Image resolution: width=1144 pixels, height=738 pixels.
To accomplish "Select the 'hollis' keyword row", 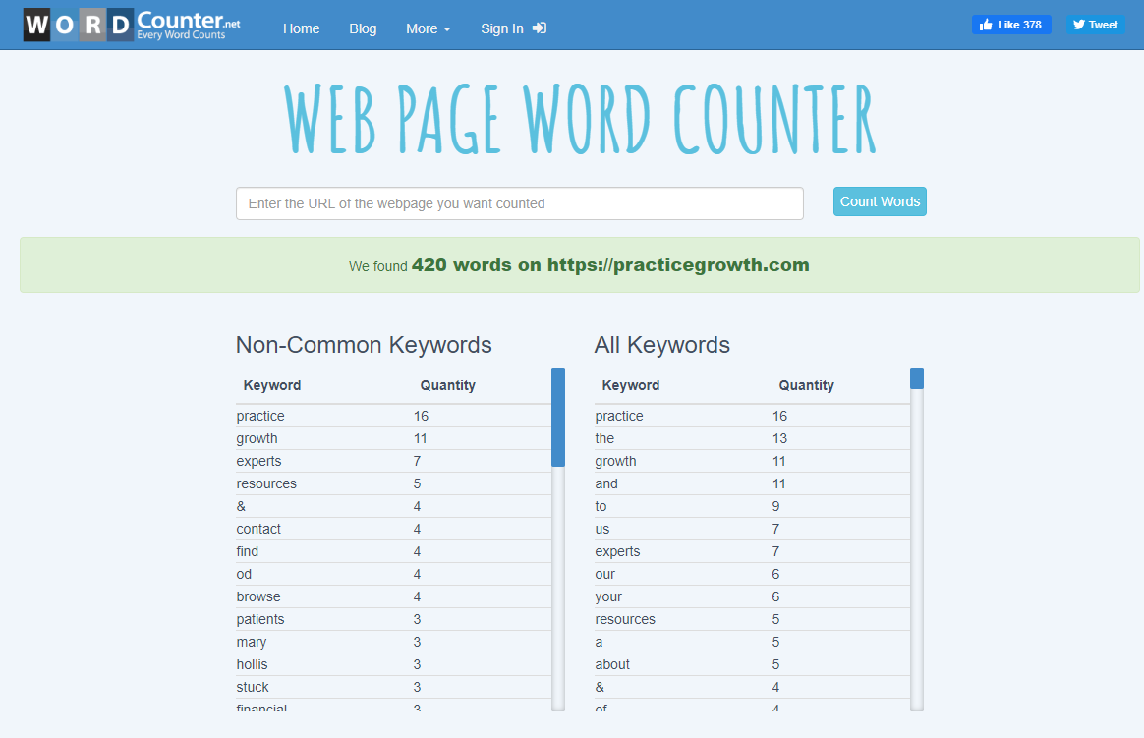I will pos(393,664).
